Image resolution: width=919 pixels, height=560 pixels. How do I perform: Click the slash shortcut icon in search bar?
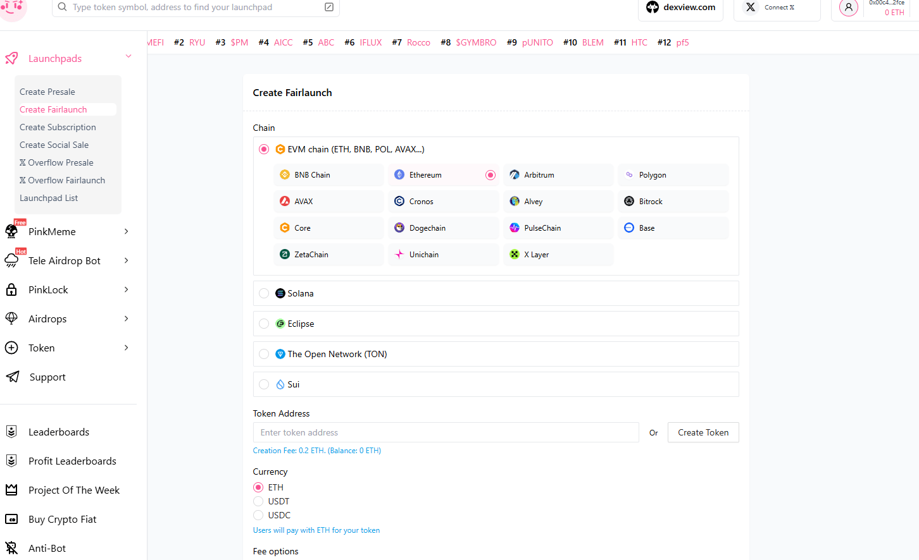pyautogui.click(x=329, y=7)
